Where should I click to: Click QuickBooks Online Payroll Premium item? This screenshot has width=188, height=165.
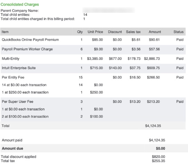point(30,40)
